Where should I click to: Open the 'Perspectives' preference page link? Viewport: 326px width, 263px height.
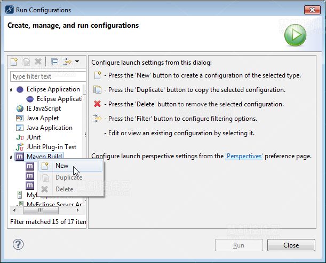[x=244, y=156]
